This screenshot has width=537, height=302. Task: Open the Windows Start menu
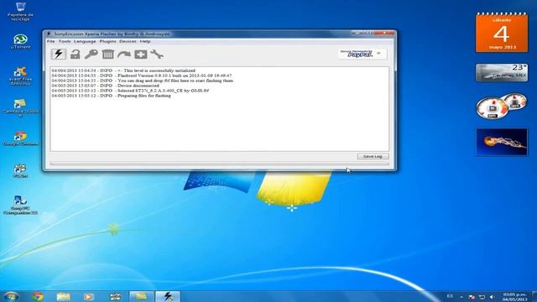pos(11,296)
